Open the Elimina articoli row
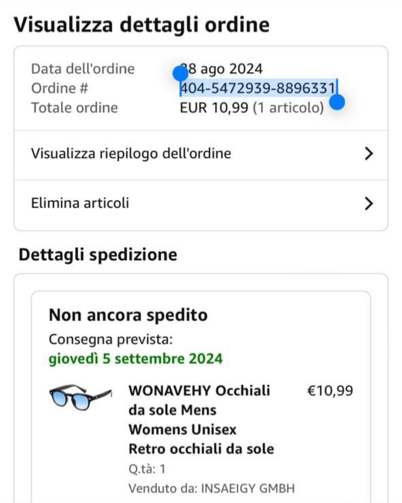This screenshot has width=402, height=503. [x=80, y=203]
